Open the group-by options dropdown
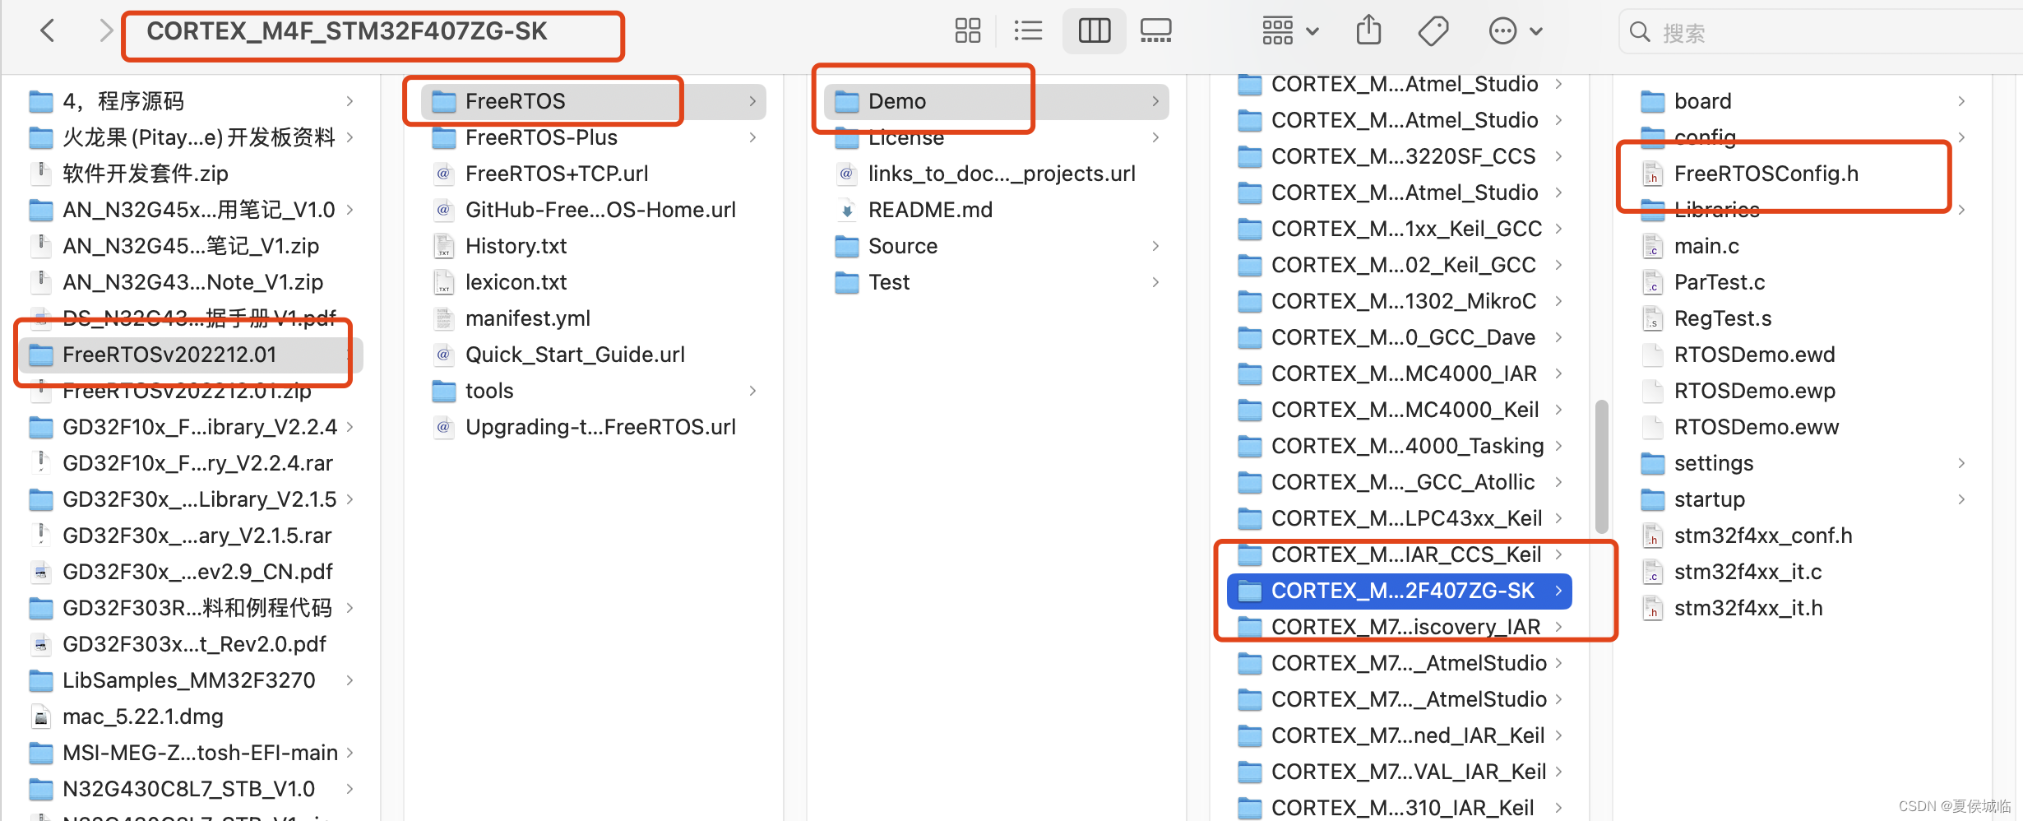The width and height of the screenshot is (2023, 821). pos(1289,31)
